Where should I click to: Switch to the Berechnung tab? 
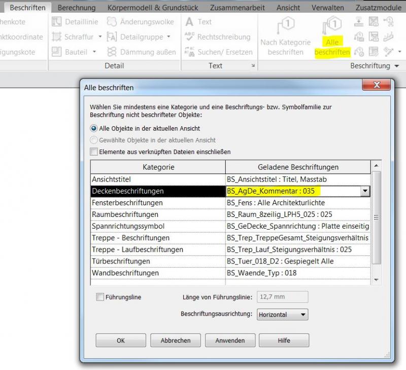(77, 8)
